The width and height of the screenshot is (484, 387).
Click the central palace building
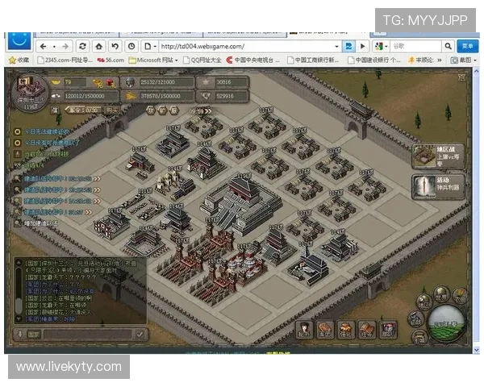pos(240,198)
